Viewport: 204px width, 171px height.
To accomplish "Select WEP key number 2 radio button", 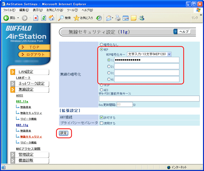I will pyautogui.click(x=109, y=66).
